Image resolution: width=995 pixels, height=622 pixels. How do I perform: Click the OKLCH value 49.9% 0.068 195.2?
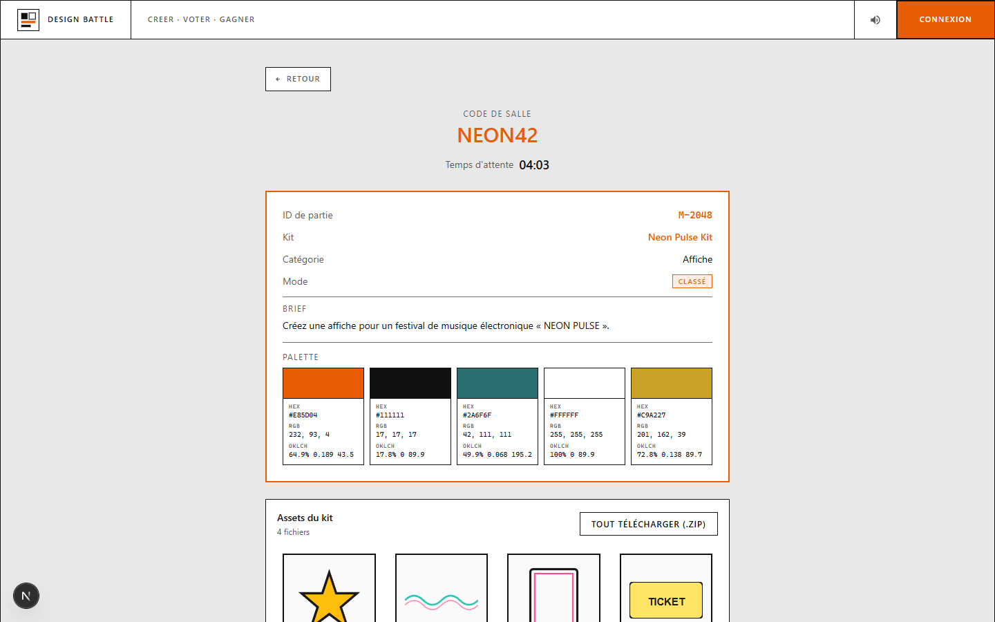497,455
